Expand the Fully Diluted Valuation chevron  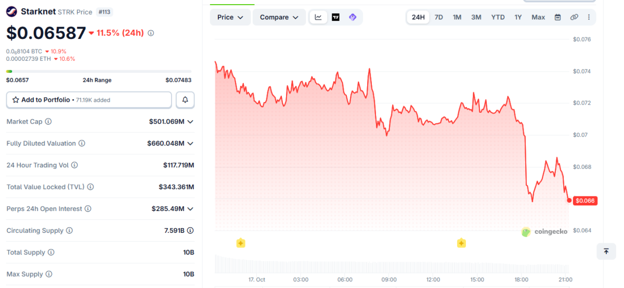point(190,143)
